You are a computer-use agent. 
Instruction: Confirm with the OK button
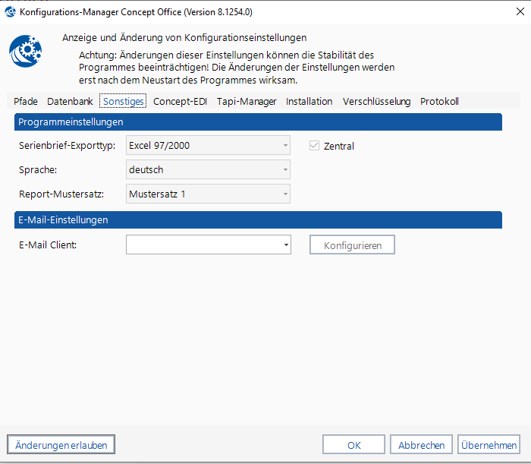[x=353, y=444]
